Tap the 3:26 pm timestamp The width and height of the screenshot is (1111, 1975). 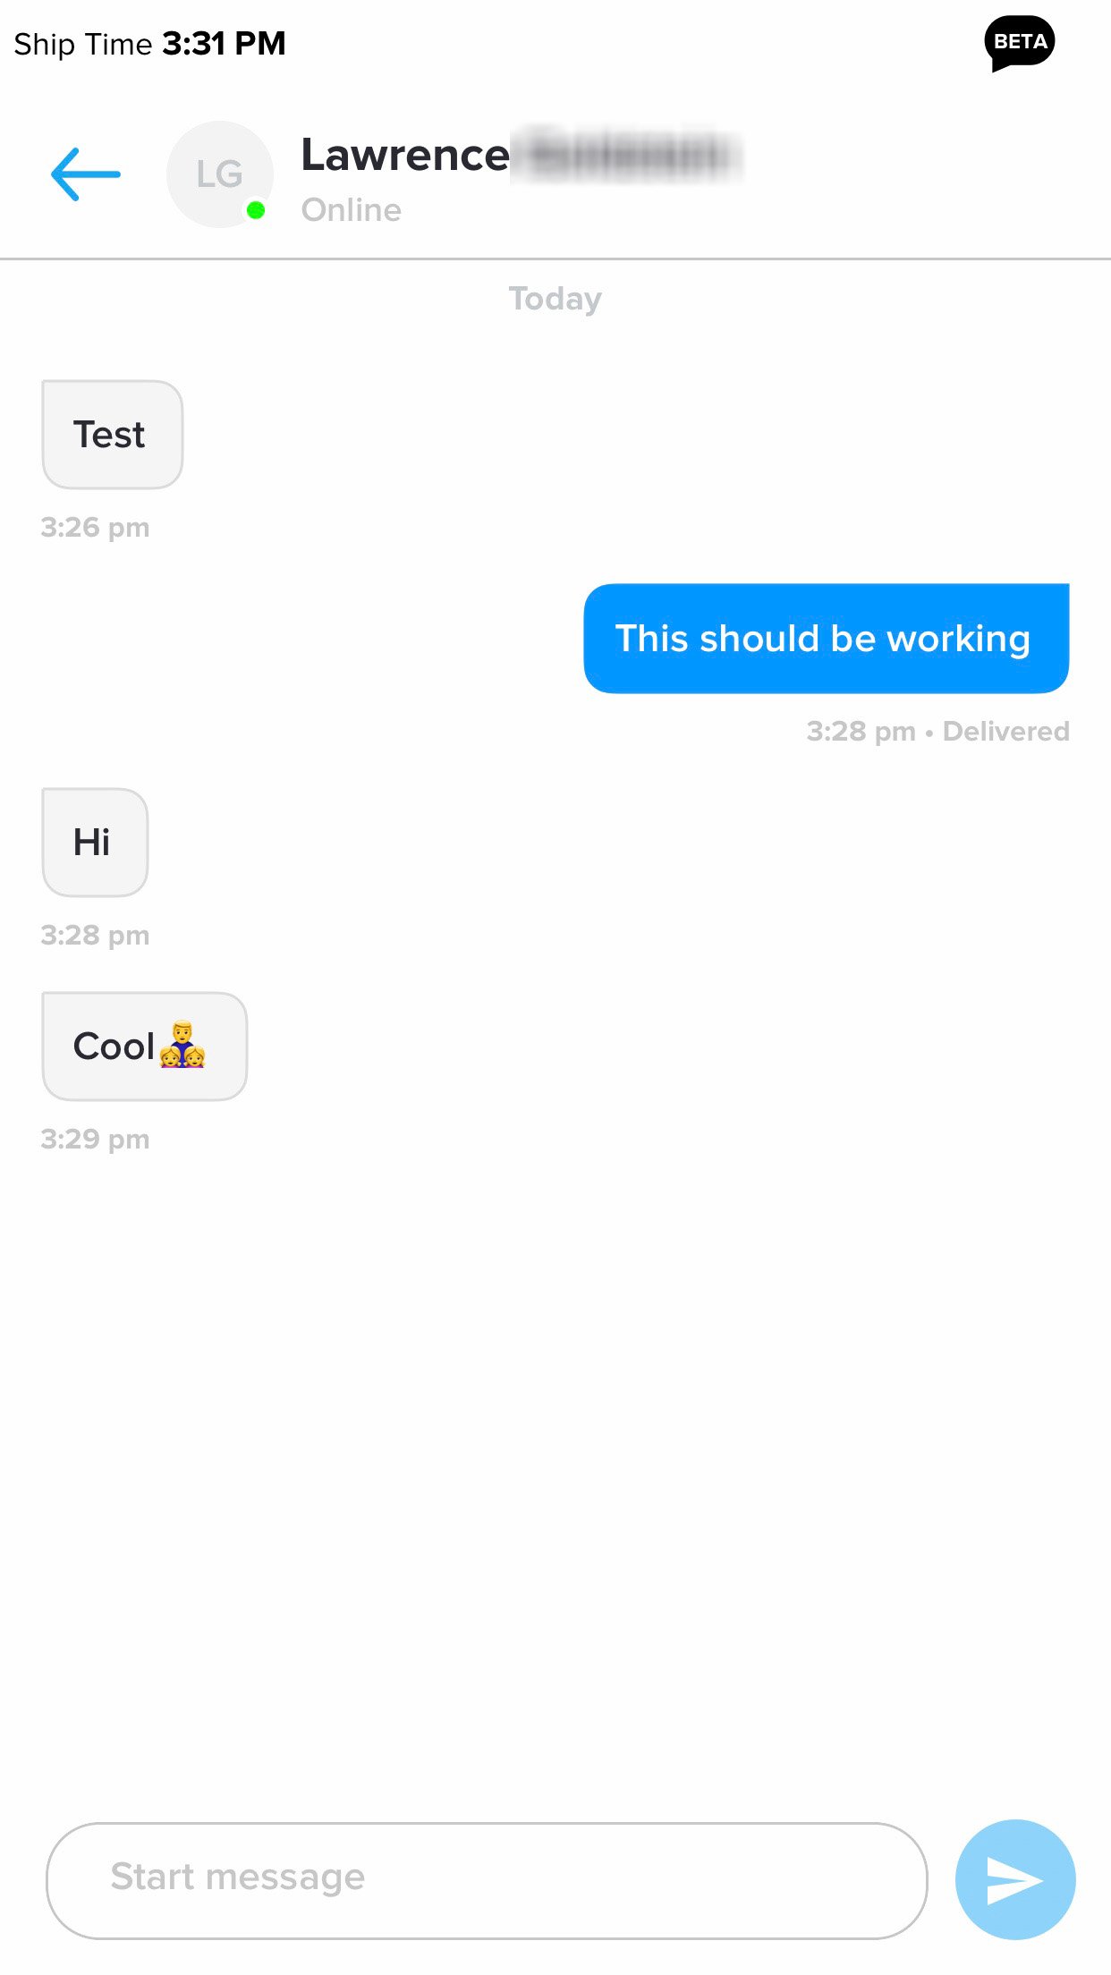(95, 528)
